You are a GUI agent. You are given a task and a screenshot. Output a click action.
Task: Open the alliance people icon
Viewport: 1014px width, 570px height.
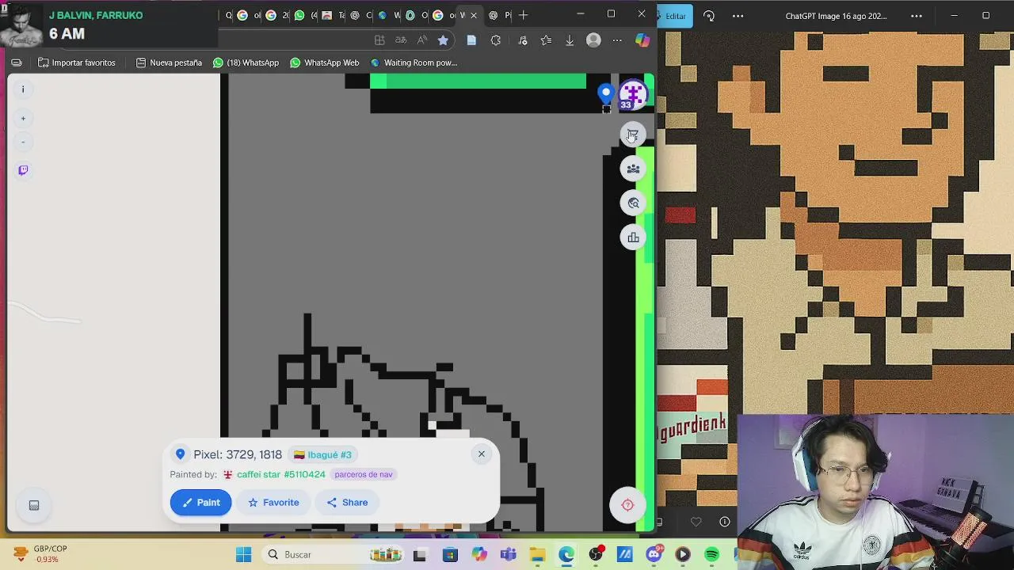(x=633, y=169)
